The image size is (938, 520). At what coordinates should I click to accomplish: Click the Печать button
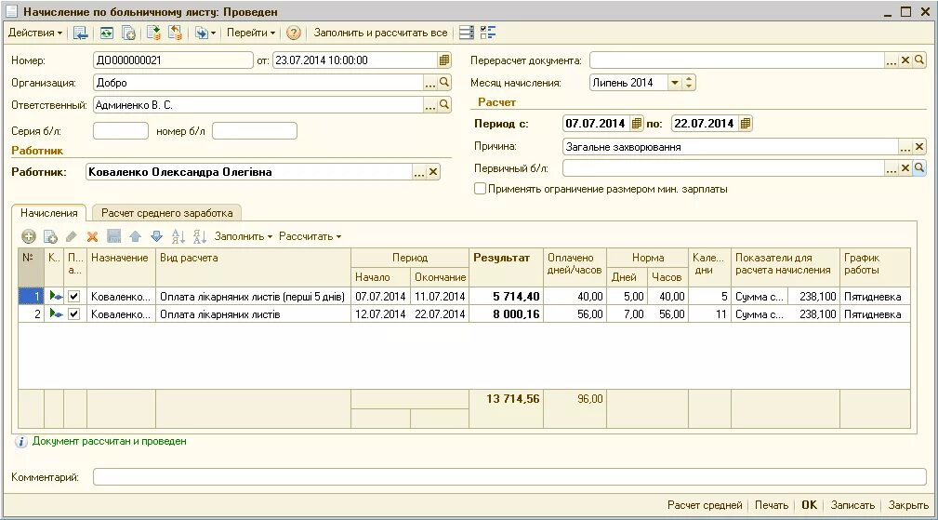coord(772,505)
